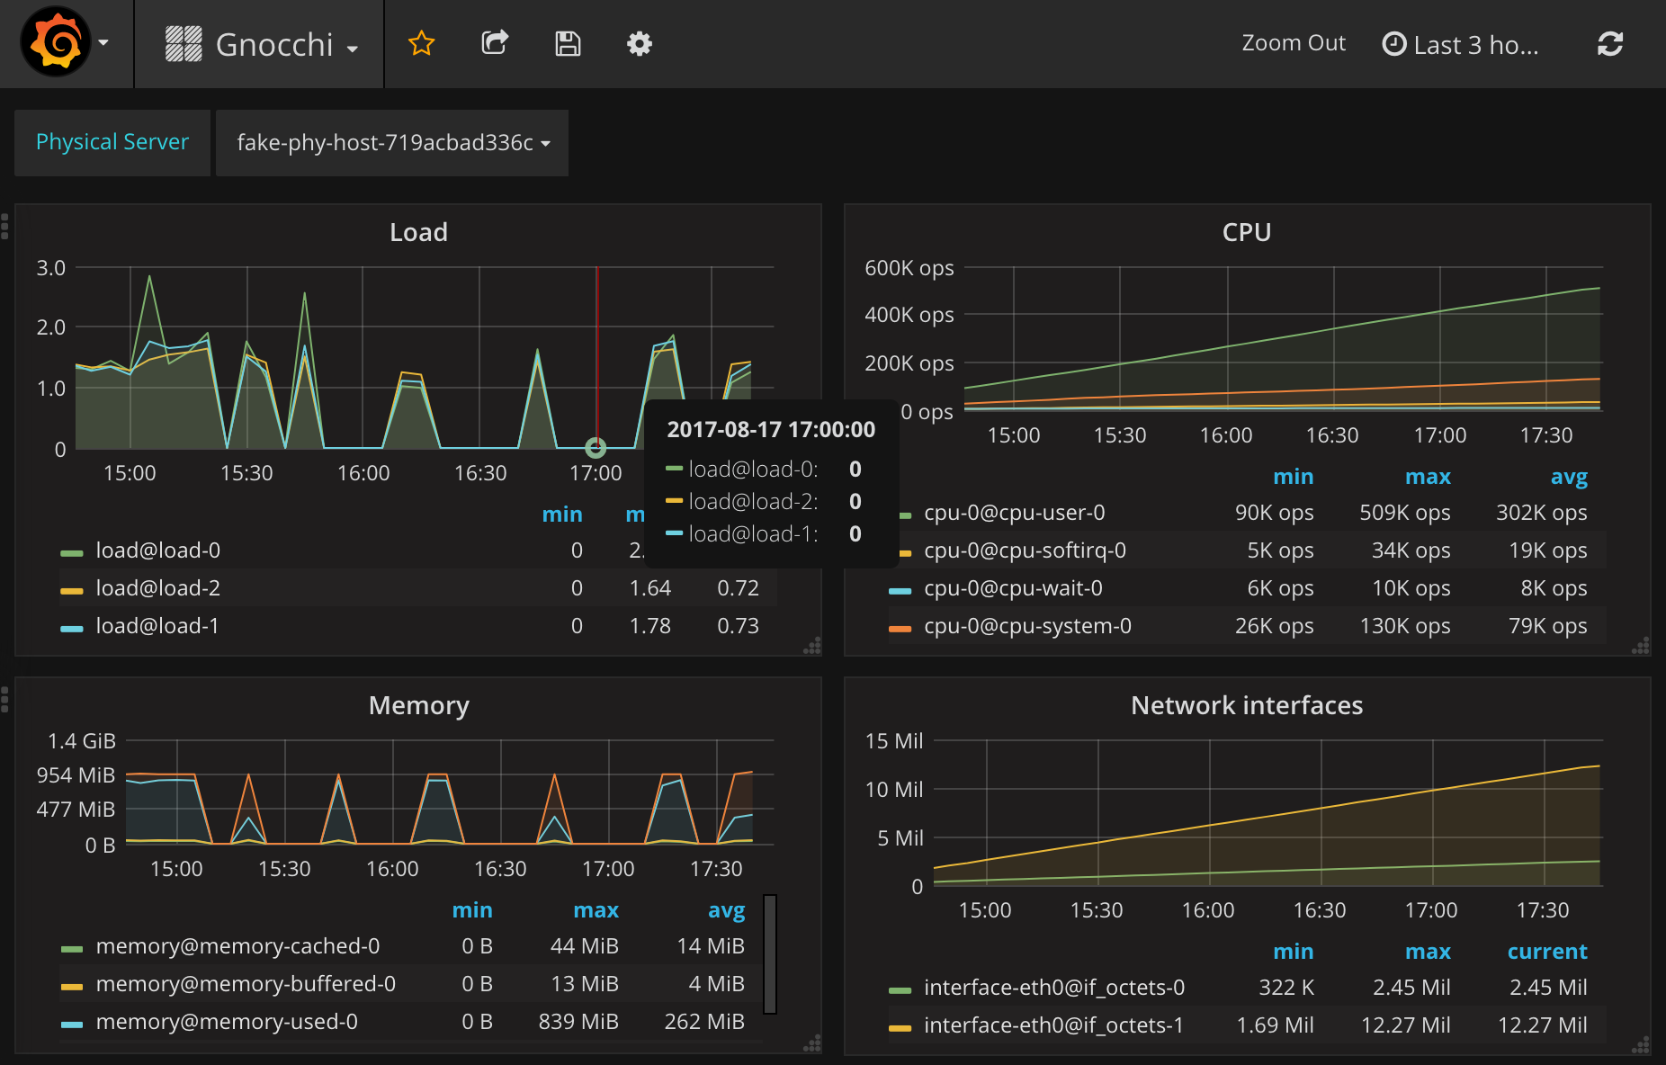Save the Gnocchi dashboard
Viewport: 1666px width, 1065px height.
[x=567, y=42]
